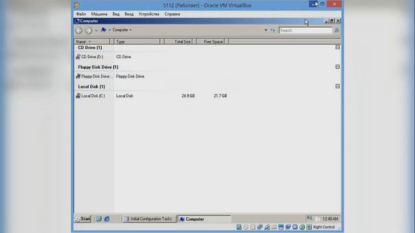This screenshot has width=415, height=233.
Task: Select the CD Drive (D:) icon
Action: (x=78, y=56)
